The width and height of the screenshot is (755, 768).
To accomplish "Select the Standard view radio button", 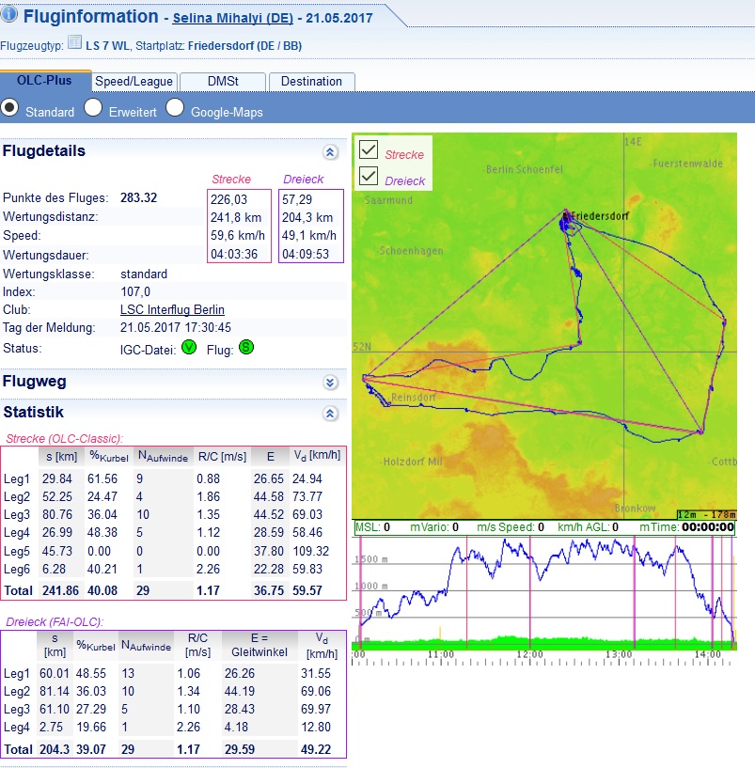I will click(9, 108).
